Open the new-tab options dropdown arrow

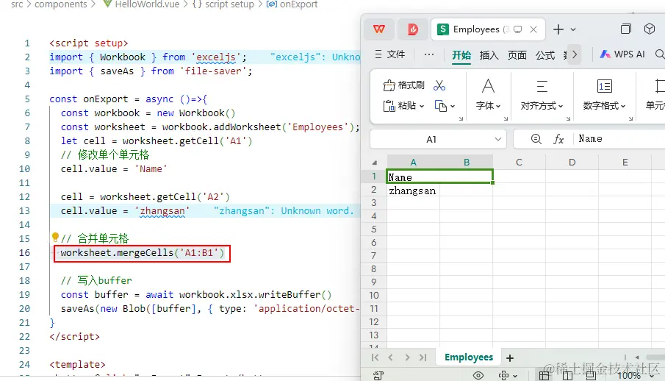pos(573,29)
